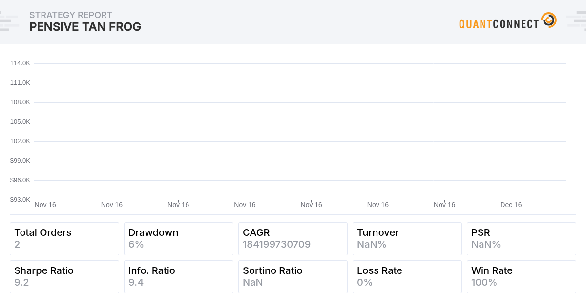The image size is (586, 308).
Task: Click the 108.0K y-axis label
Action: coord(20,102)
